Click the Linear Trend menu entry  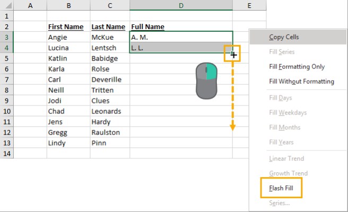[x=298, y=158]
